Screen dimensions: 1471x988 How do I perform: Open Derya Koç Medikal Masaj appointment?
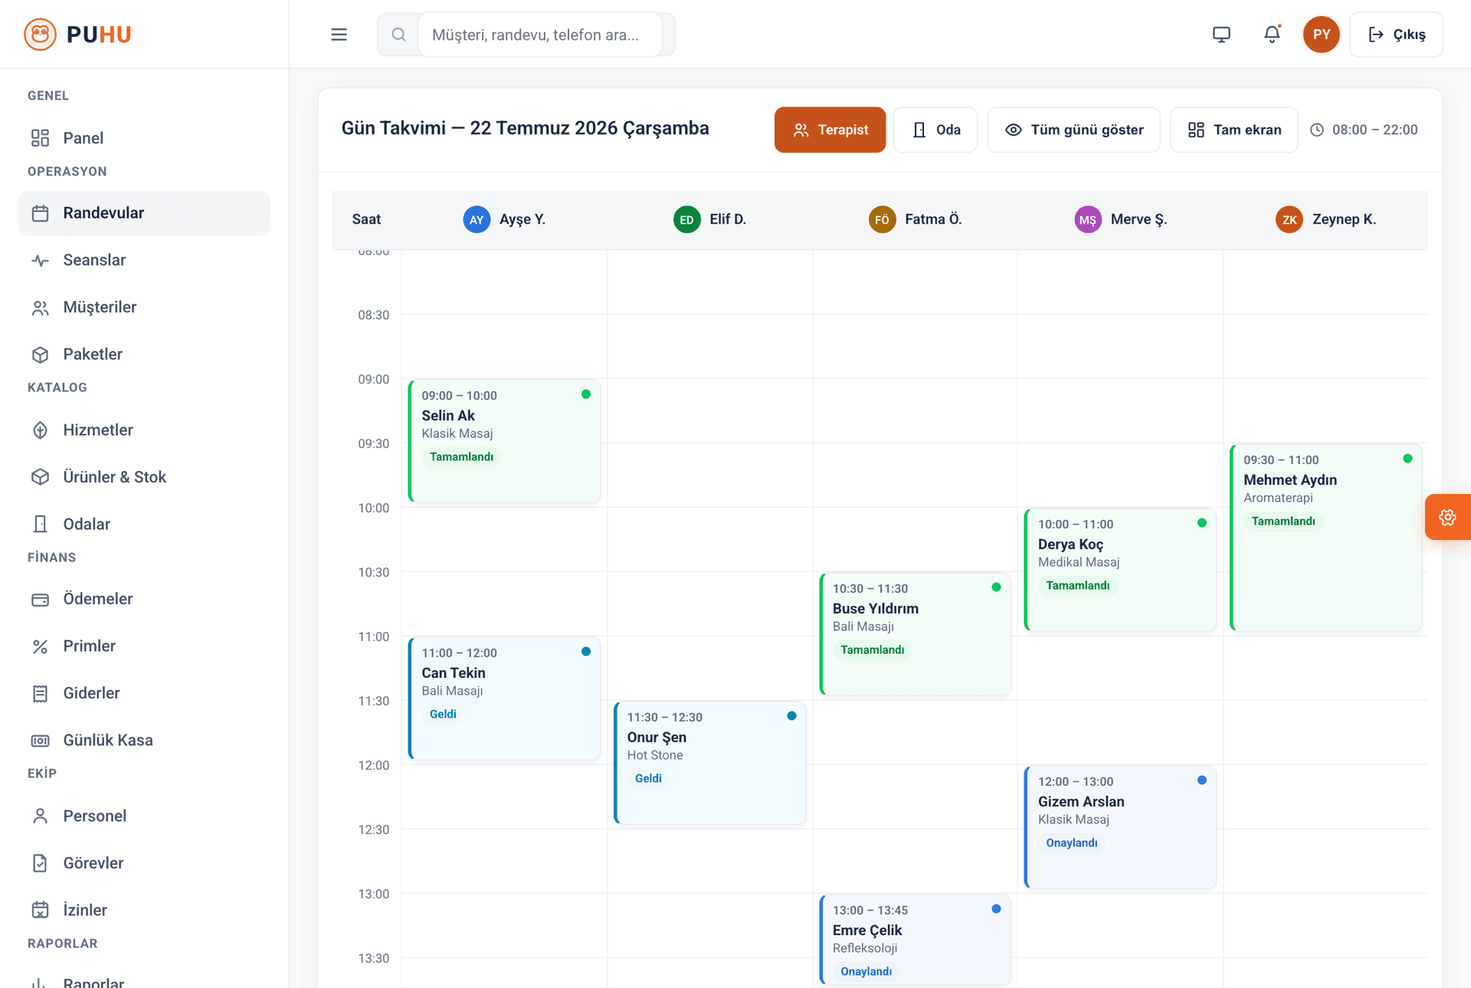(1120, 570)
